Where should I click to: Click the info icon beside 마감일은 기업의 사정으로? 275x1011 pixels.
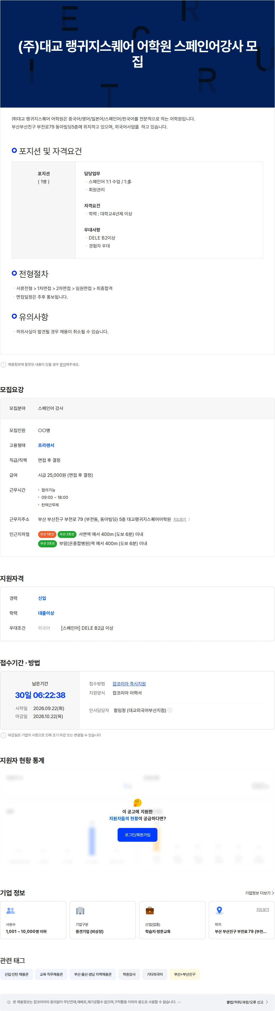(3, 735)
